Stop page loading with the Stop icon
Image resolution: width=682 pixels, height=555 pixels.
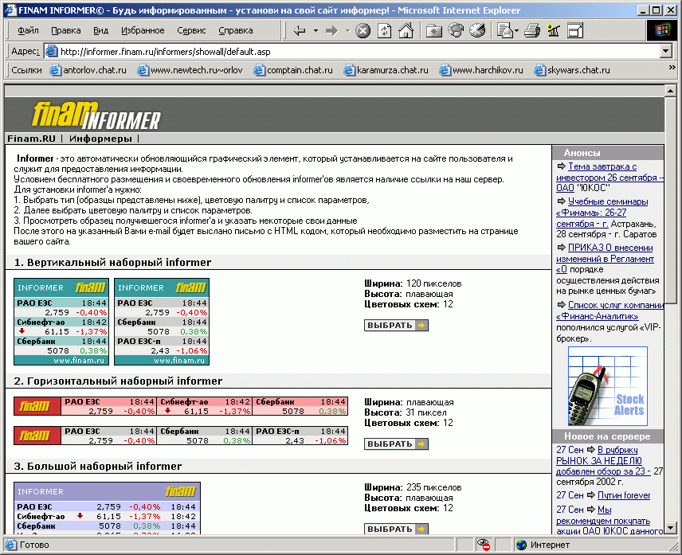(363, 31)
